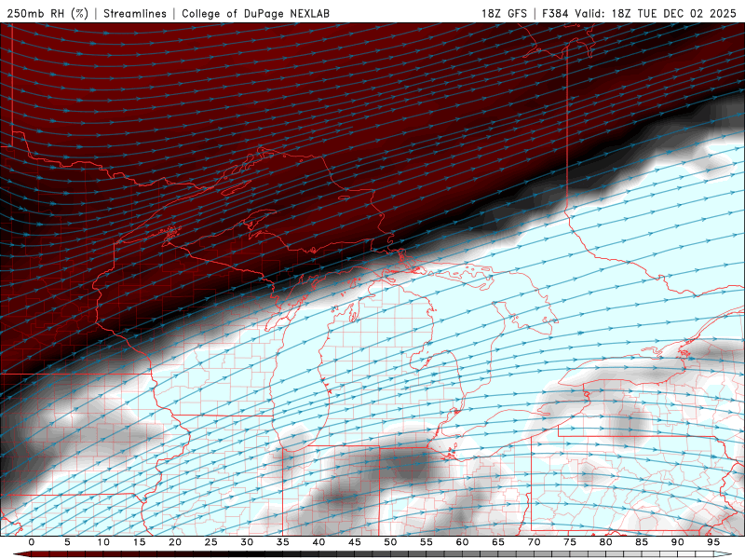Select the "15" value on the color scale
Screen dimensions: 745x559
139,542
